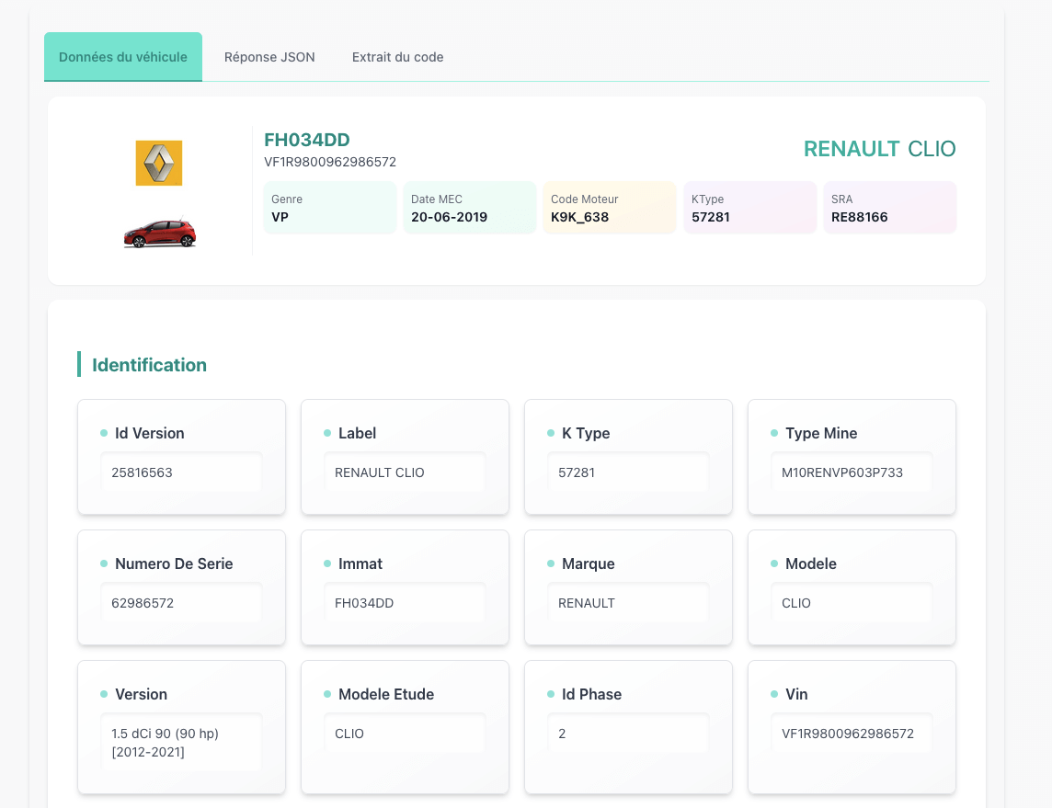Click the Marque field showing RENAULT
The height and width of the screenshot is (808, 1052).
(628, 603)
